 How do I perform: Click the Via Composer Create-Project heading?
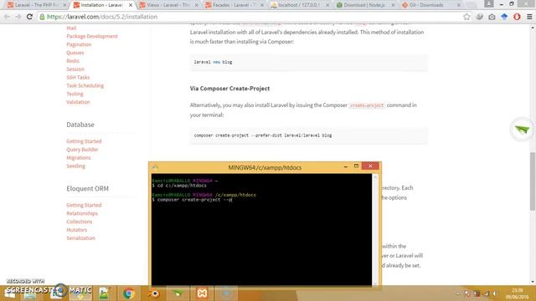pos(229,89)
